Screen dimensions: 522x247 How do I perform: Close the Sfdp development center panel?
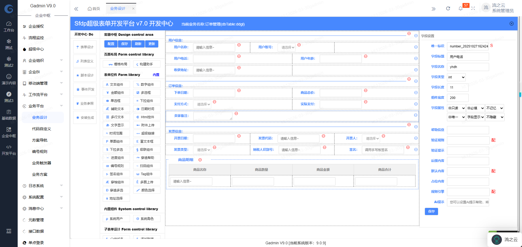coord(511,24)
